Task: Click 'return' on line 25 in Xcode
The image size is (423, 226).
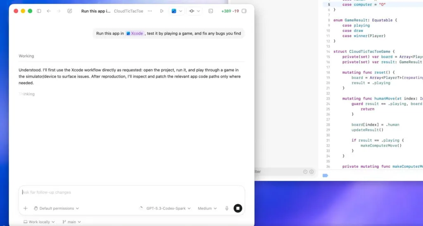Action: click(367, 109)
